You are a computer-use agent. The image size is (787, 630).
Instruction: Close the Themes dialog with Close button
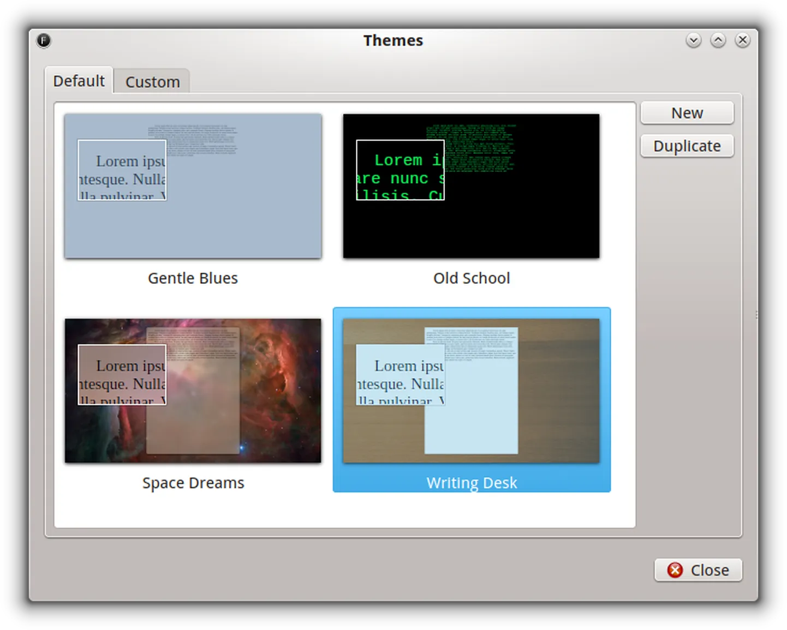tap(698, 570)
